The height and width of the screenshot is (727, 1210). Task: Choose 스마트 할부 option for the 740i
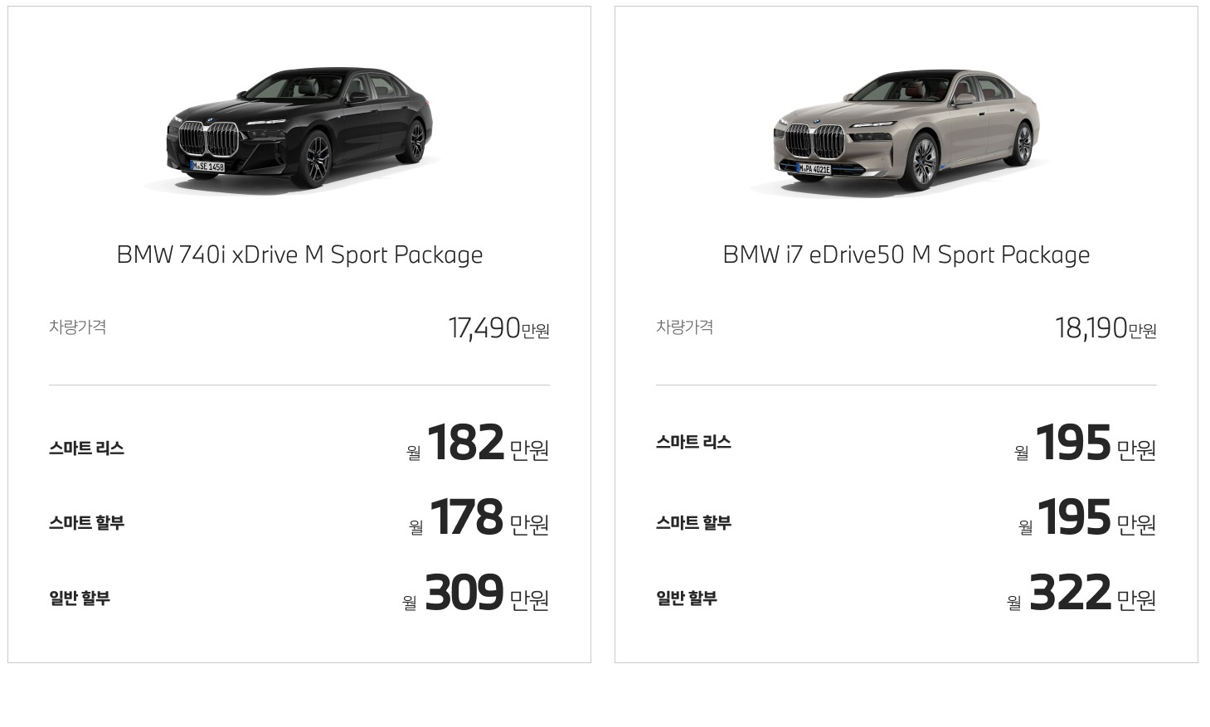point(86,523)
